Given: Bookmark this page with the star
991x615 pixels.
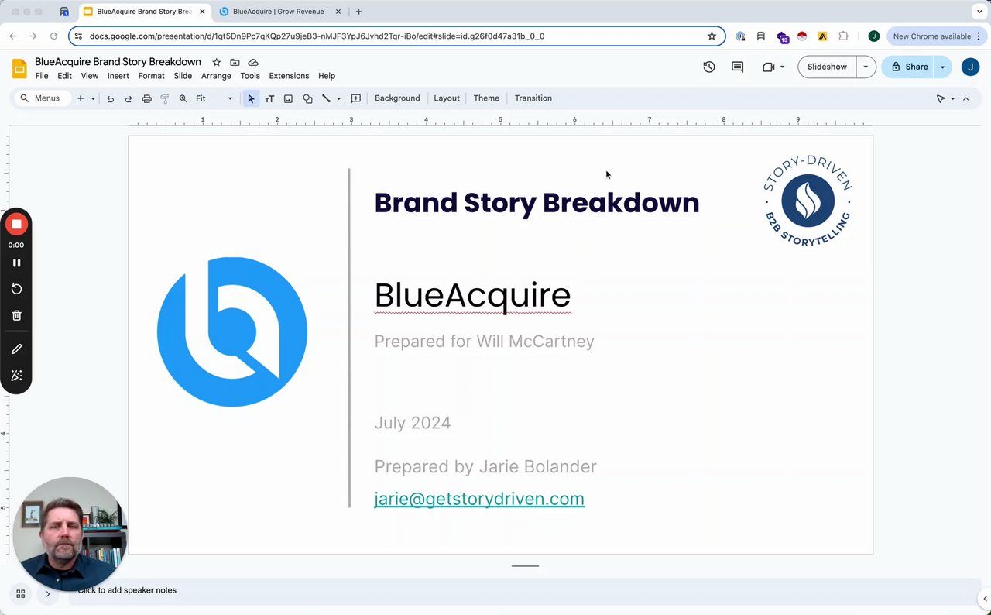Looking at the screenshot, I should coord(712,36).
